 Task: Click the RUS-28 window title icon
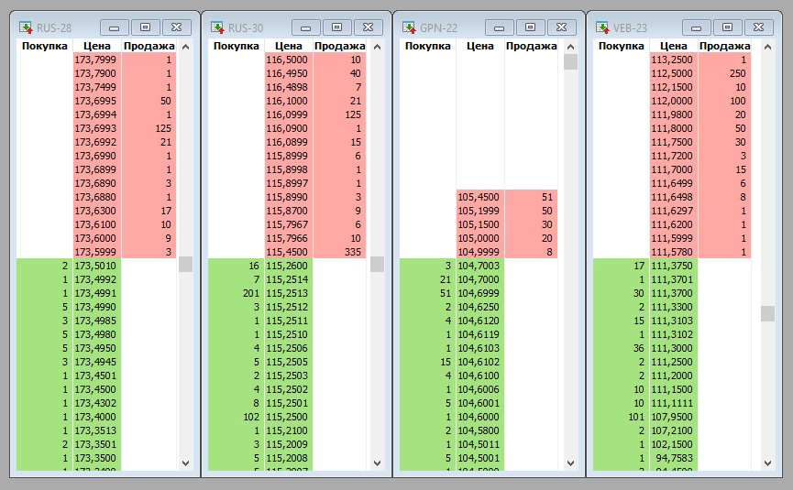(x=26, y=27)
